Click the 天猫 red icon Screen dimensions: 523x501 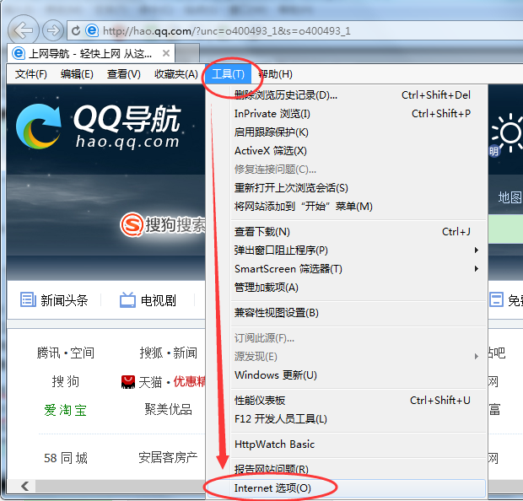click(x=128, y=381)
